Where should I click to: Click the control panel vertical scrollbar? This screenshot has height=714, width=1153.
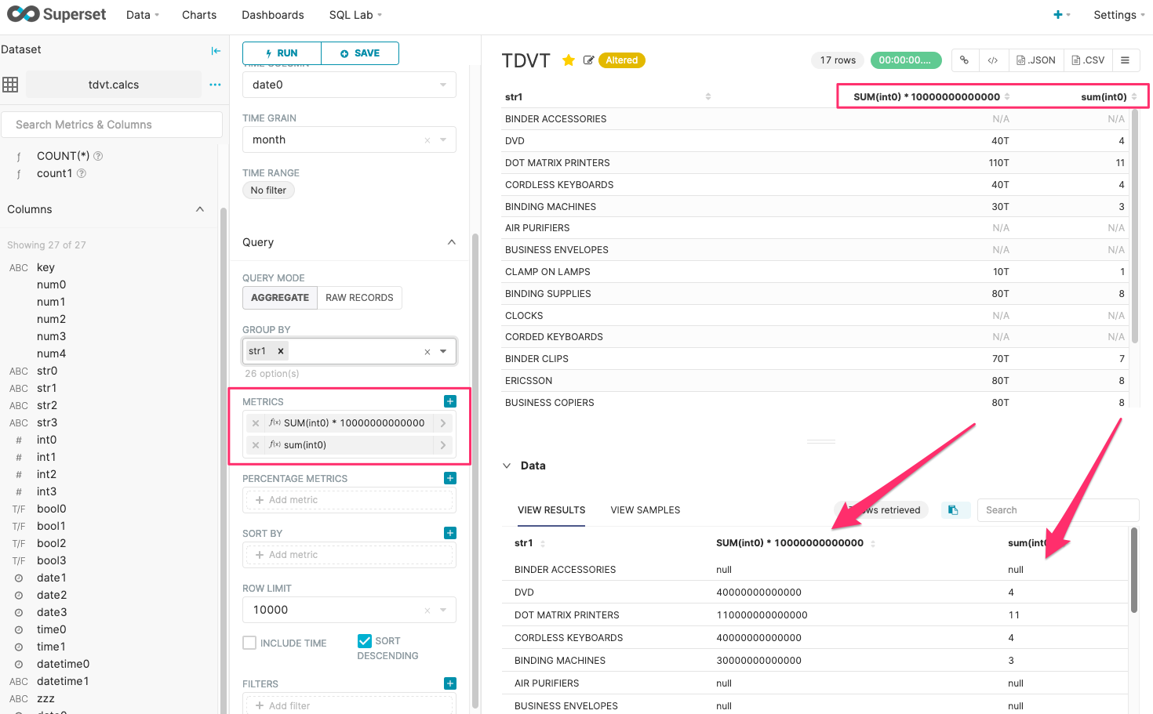tap(475, 473)
